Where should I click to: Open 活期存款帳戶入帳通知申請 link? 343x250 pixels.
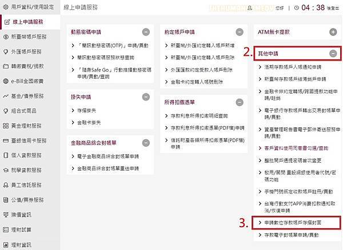(293, 67)
